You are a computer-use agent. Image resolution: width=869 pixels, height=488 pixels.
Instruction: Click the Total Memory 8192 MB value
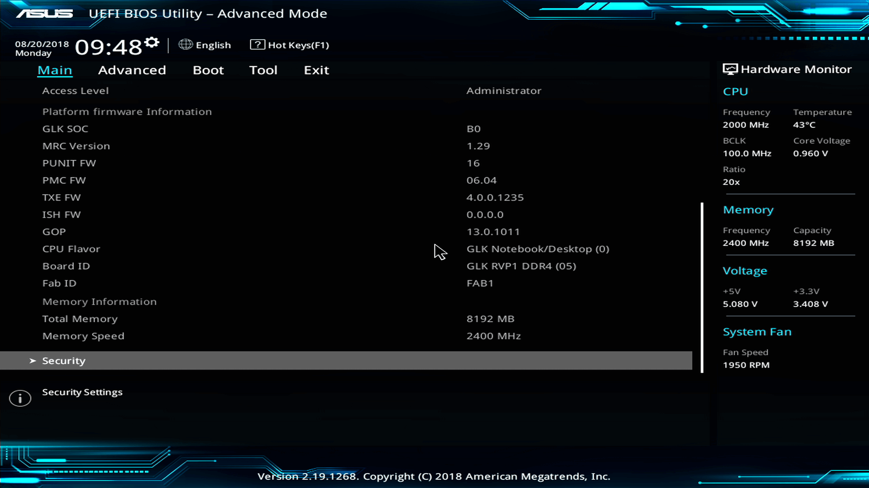[x=491, y=319]
